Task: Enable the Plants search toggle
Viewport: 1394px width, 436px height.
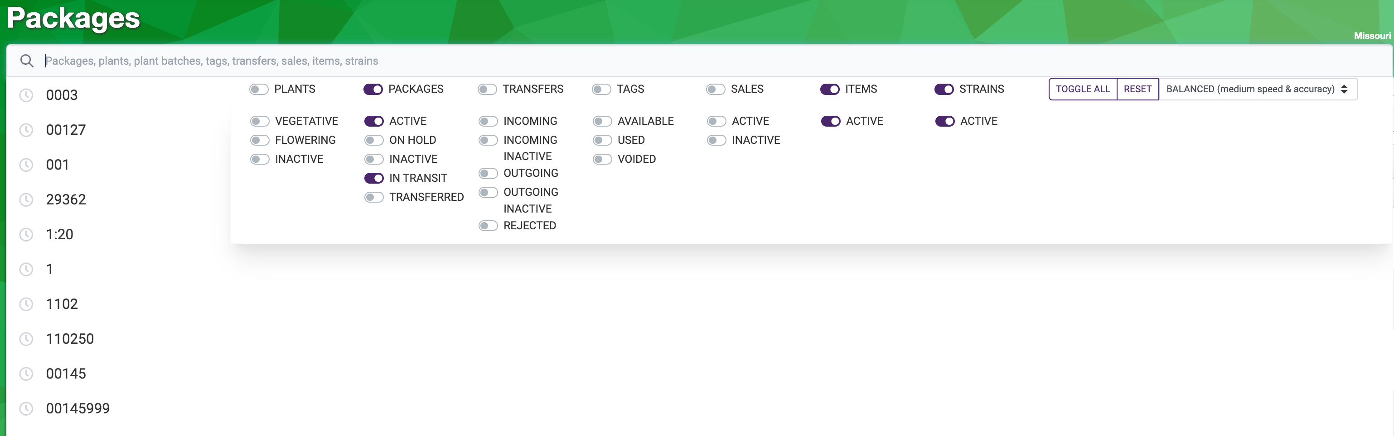Action: click(x=259, y=89)
